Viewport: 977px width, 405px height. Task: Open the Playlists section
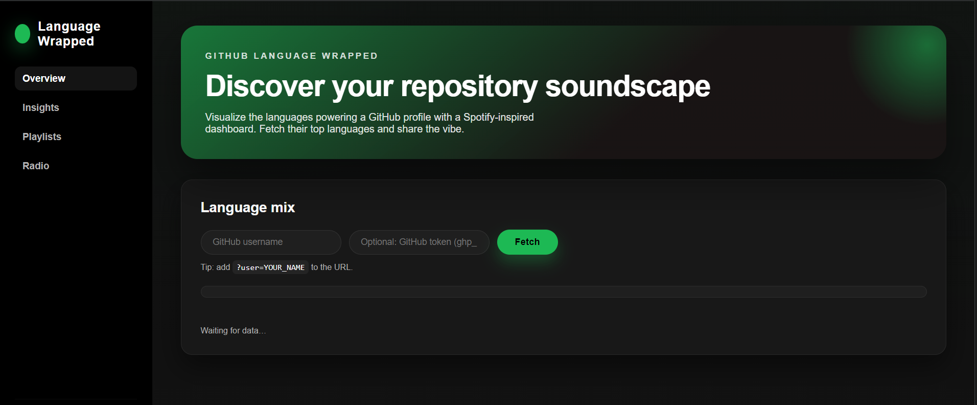pos(42,137)
